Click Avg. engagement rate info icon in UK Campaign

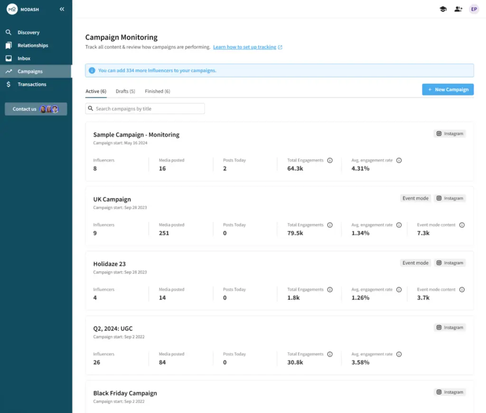tap(399, 225)
